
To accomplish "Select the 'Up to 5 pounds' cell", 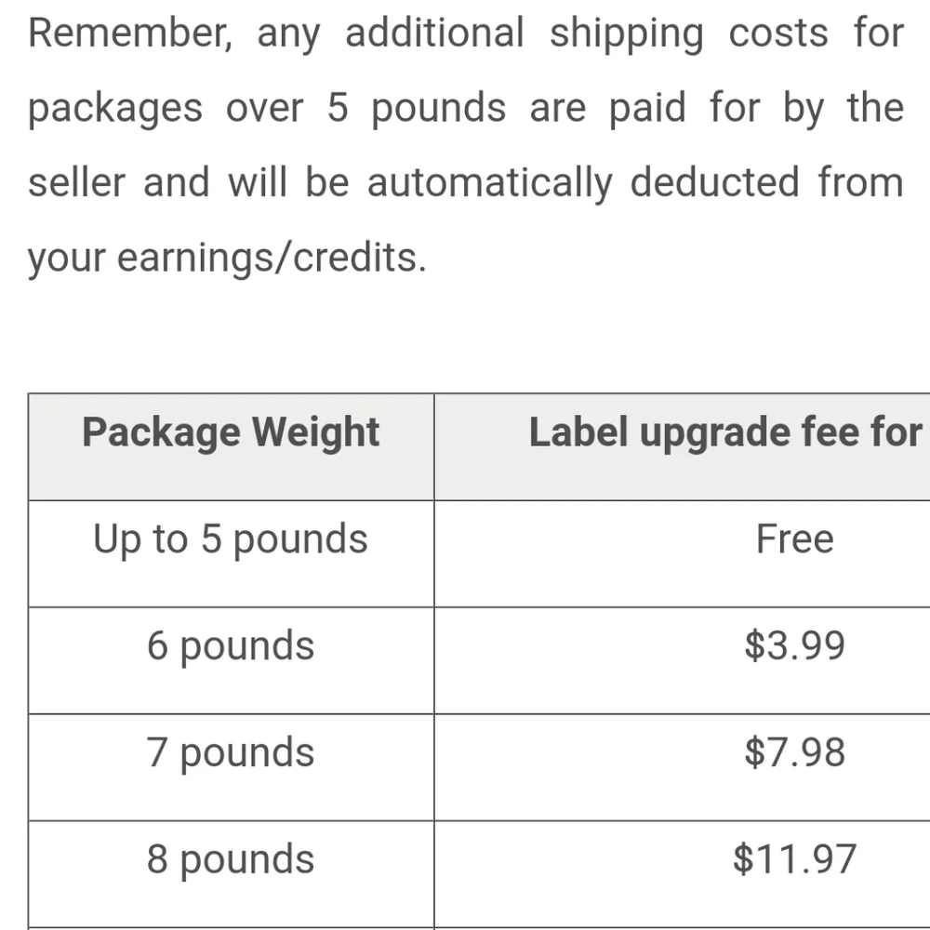I will tap(231, 553).
